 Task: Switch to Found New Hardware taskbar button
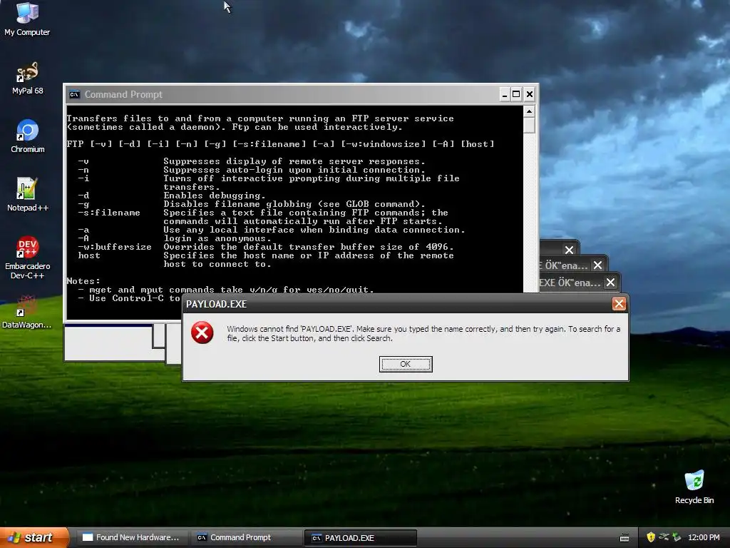point(132,537)
